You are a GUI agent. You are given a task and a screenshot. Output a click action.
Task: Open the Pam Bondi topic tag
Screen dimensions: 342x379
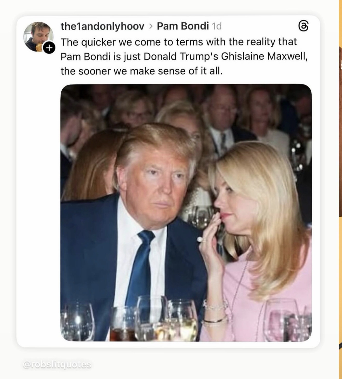pyautogui.click(x=183, y=26)
